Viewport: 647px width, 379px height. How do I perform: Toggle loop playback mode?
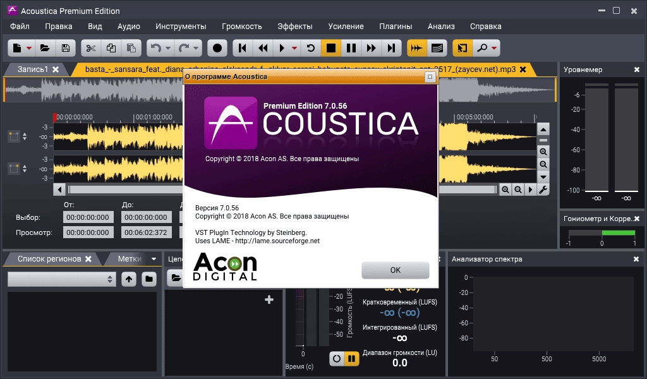[x=311, y=48]
